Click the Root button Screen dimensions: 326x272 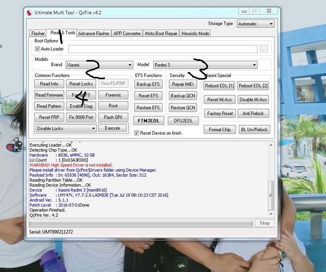[x=113, y=106]
